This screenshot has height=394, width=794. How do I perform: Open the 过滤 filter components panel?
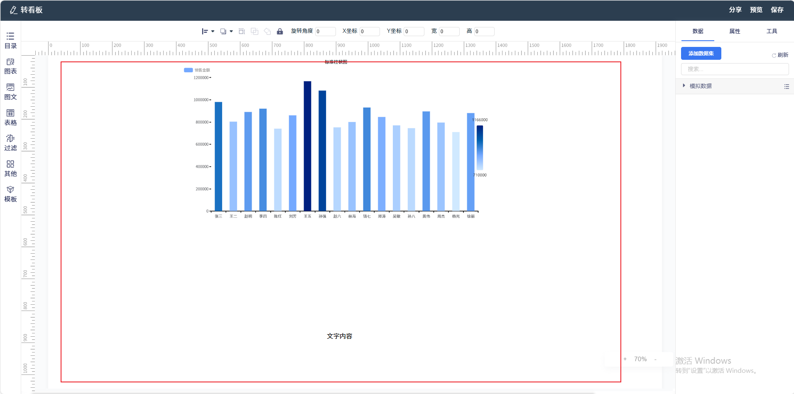(10, 143)
